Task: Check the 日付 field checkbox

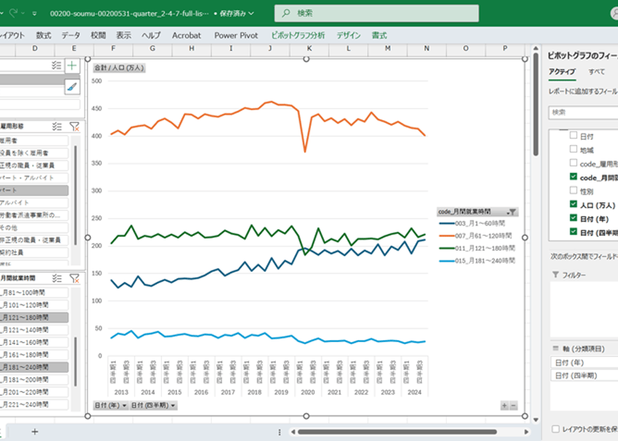Action: (x=573, y=136)
